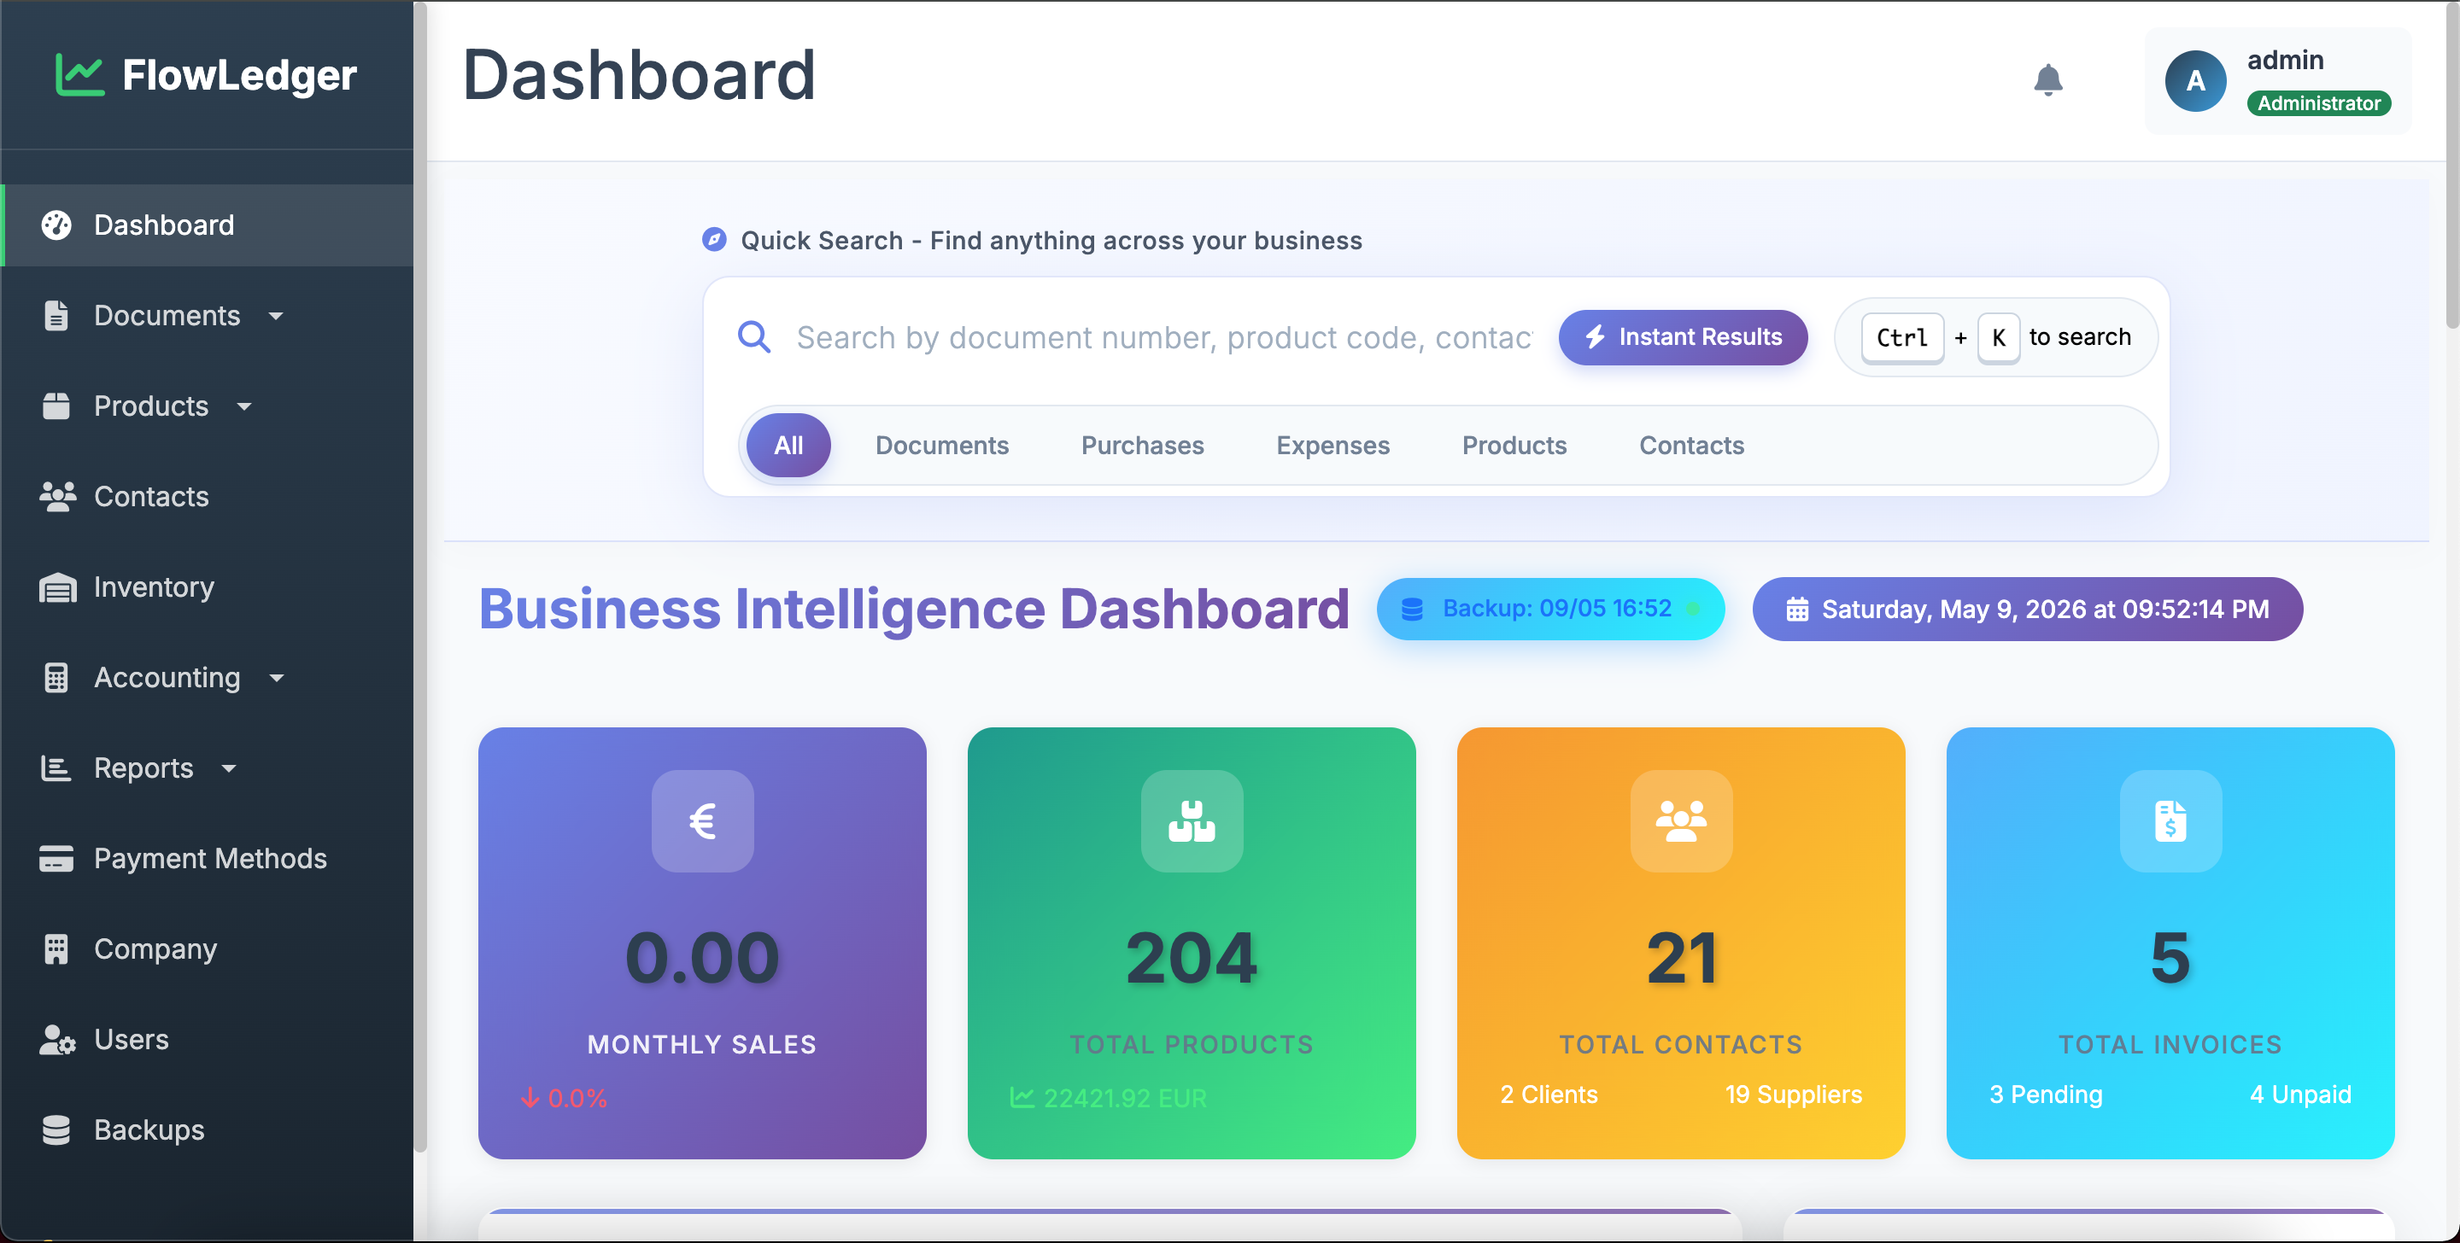Click the Dashboard gauge icon in sidebar
This screenshot has height=1243, width=2460.
(x=56, y=225)
